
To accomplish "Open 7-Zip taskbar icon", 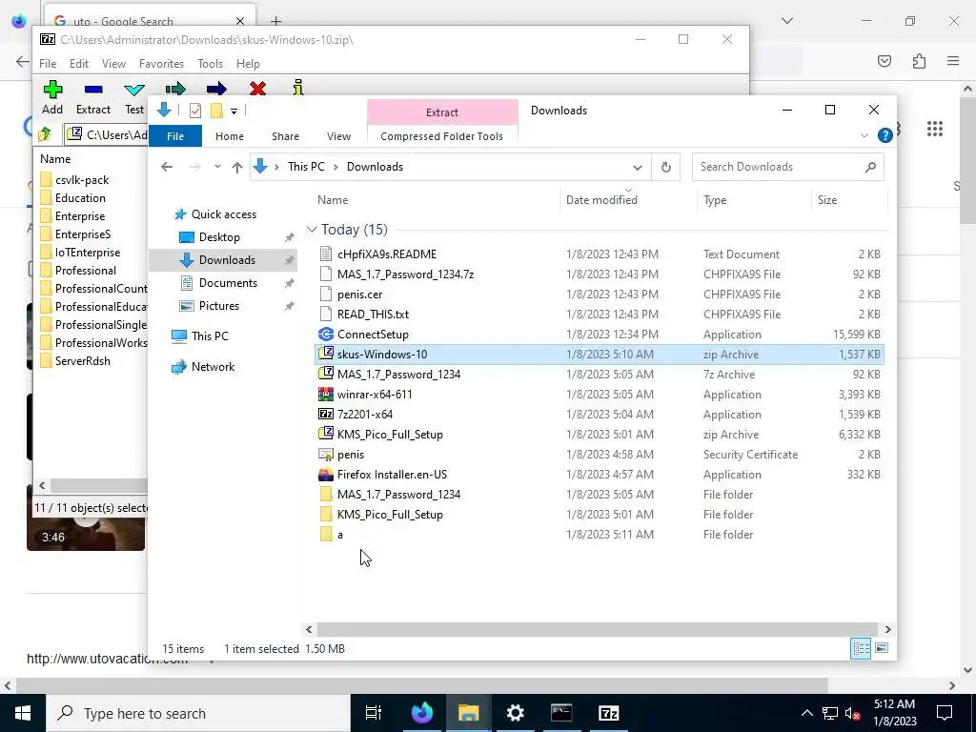I will (x=608, y=713).
